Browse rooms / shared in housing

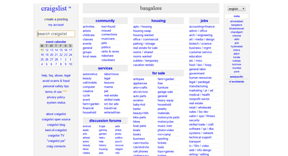tap(143, 52)
